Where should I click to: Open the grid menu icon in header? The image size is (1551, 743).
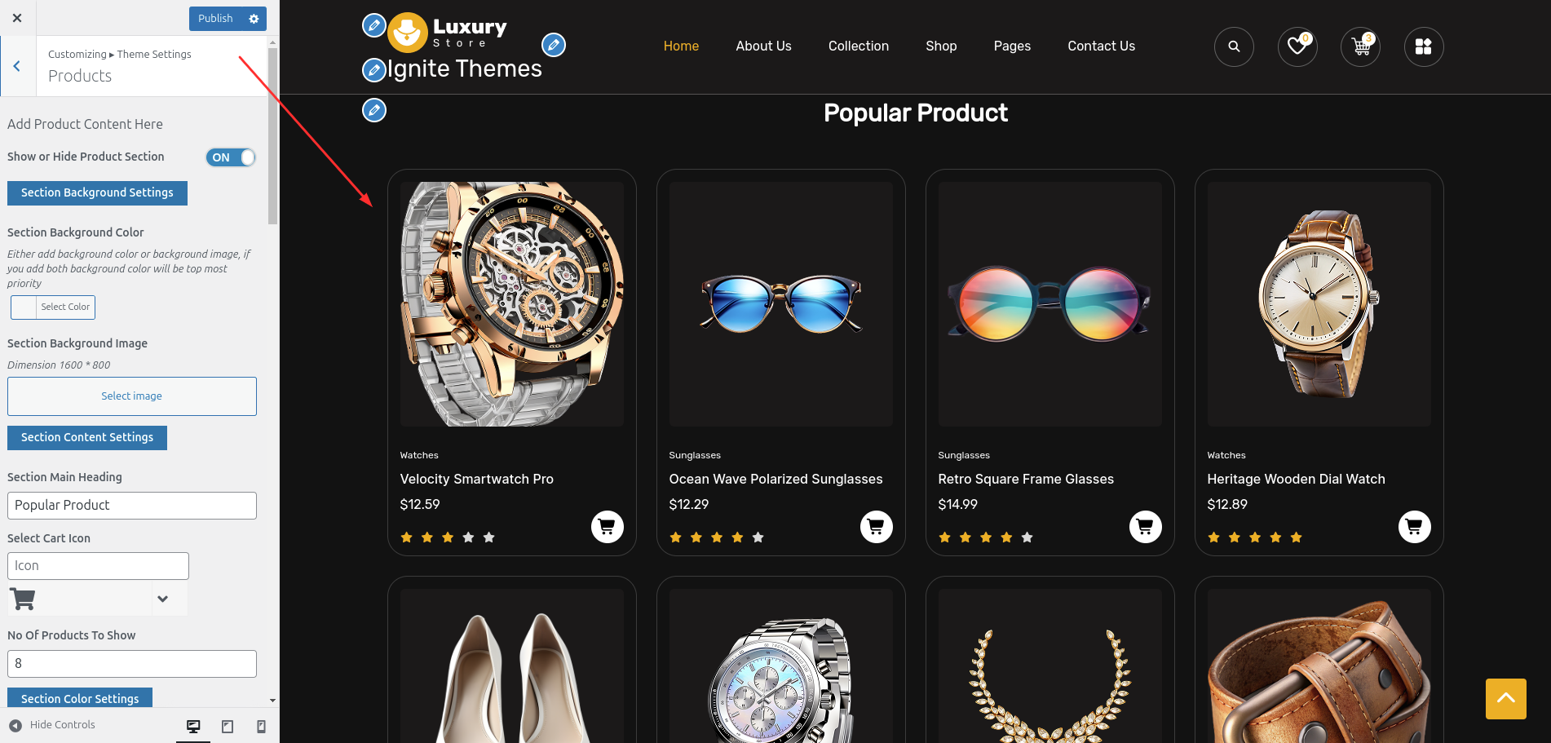click(1424, 46)
